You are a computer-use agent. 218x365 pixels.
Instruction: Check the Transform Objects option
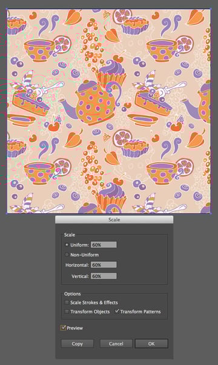click(x=67, y=312)
